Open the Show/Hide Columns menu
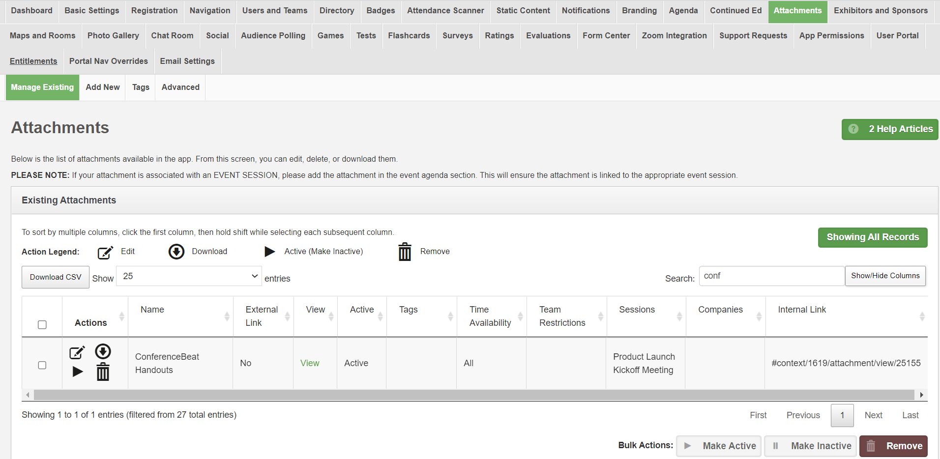The height and width of the screenshot is (459, 940). pos(885,276)
